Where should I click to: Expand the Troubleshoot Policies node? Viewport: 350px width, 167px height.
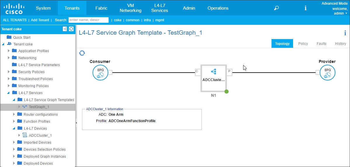coord(9,79)
